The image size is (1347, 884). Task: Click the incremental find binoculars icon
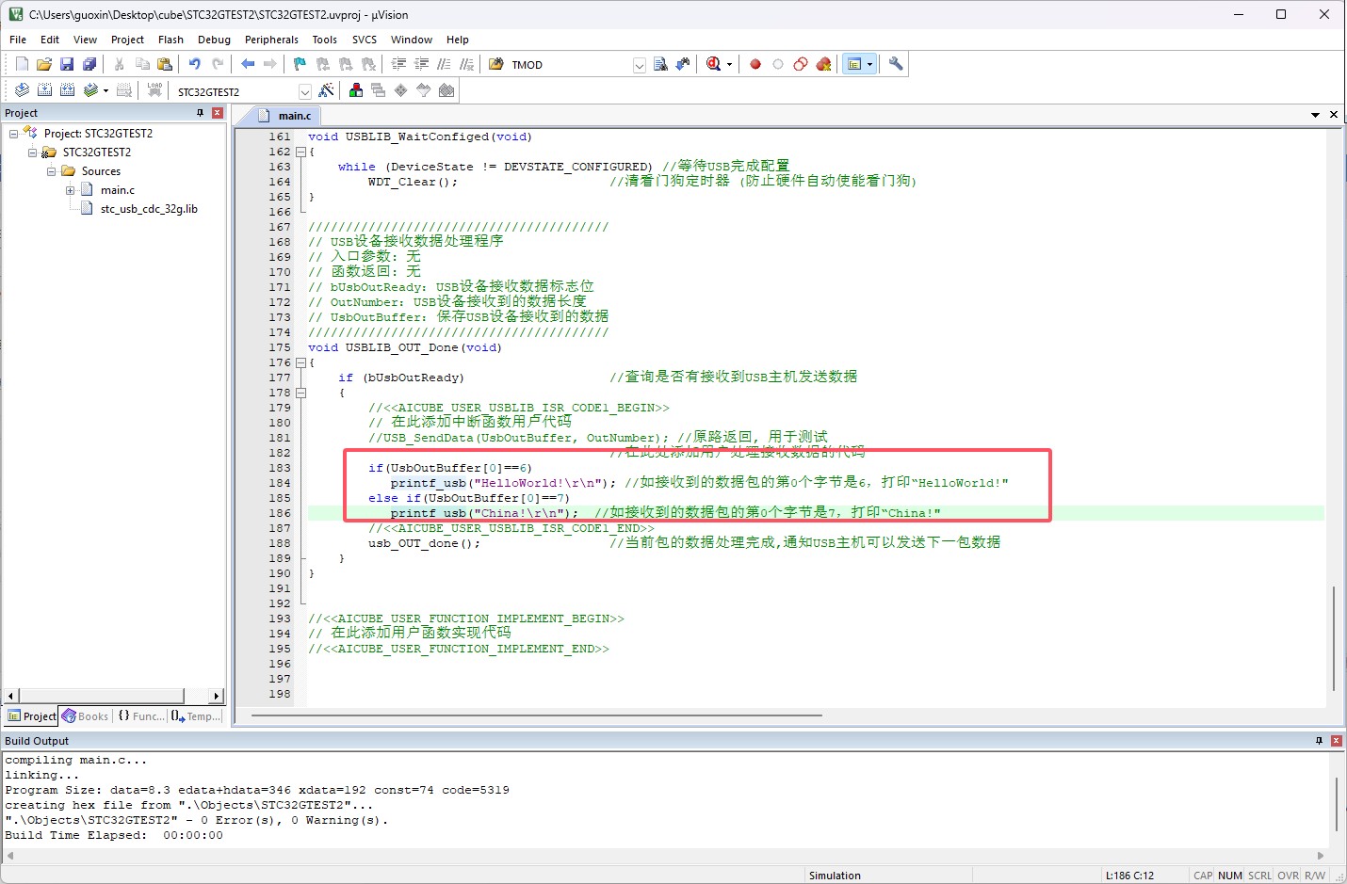tap(683, 64)
